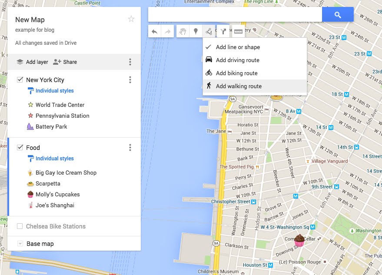Viewport: 382px width, 275px height.
Task: Select the Add marker pin tool
Action: tap(196, 31)
